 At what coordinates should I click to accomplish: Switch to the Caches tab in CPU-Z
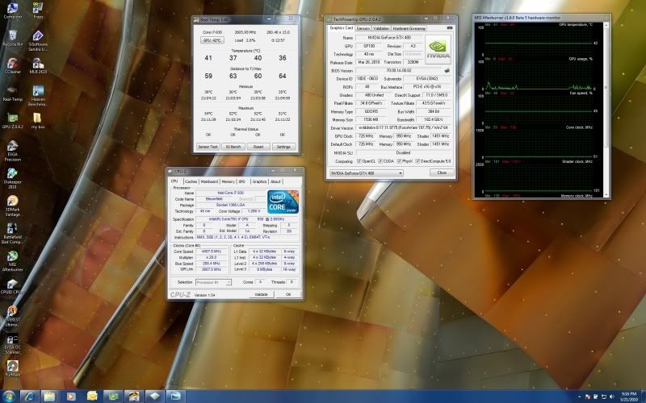click(191, 181)
